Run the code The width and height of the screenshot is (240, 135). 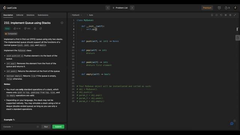[x=46, y=127]
